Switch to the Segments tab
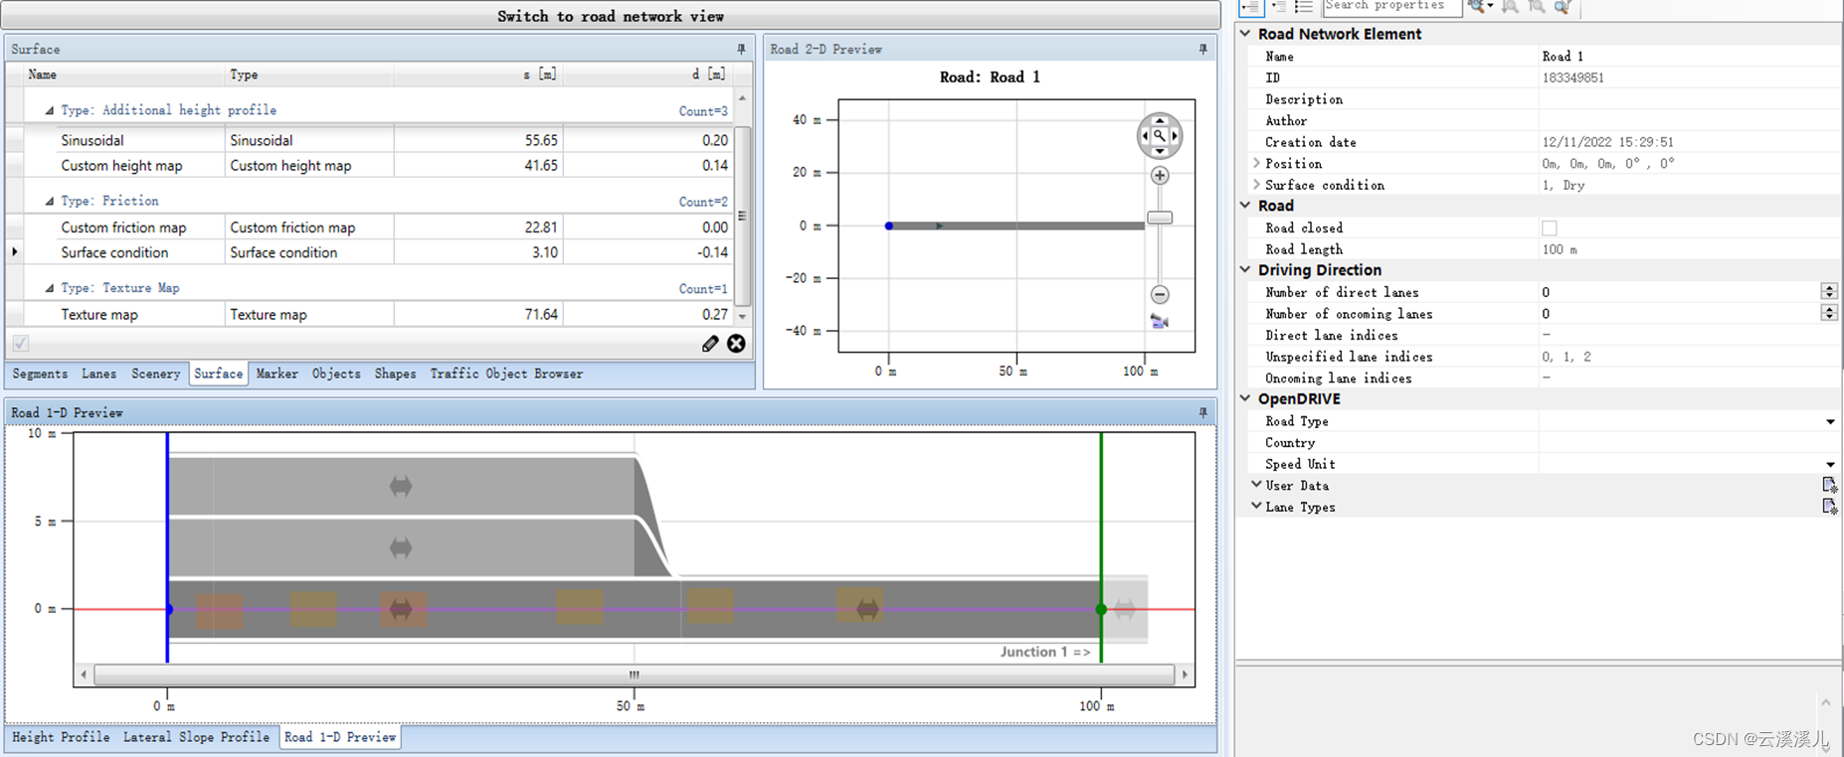The image size is (1844, 757). pos(40,374)
